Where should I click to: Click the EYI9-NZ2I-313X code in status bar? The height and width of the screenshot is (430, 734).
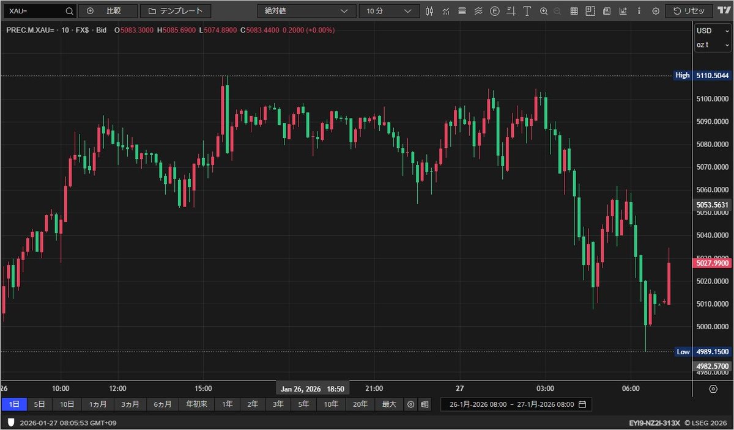pos(654,423)
